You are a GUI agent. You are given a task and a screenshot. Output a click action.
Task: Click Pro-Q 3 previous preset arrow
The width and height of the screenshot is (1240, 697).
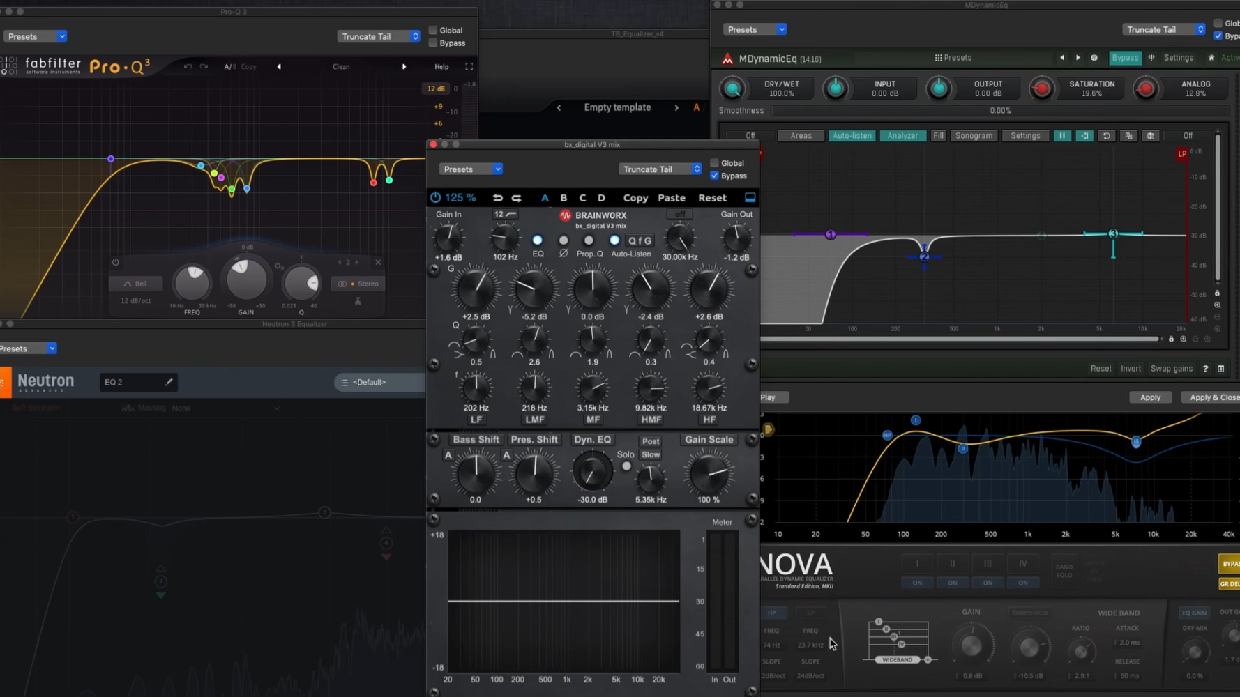[279, 67]
